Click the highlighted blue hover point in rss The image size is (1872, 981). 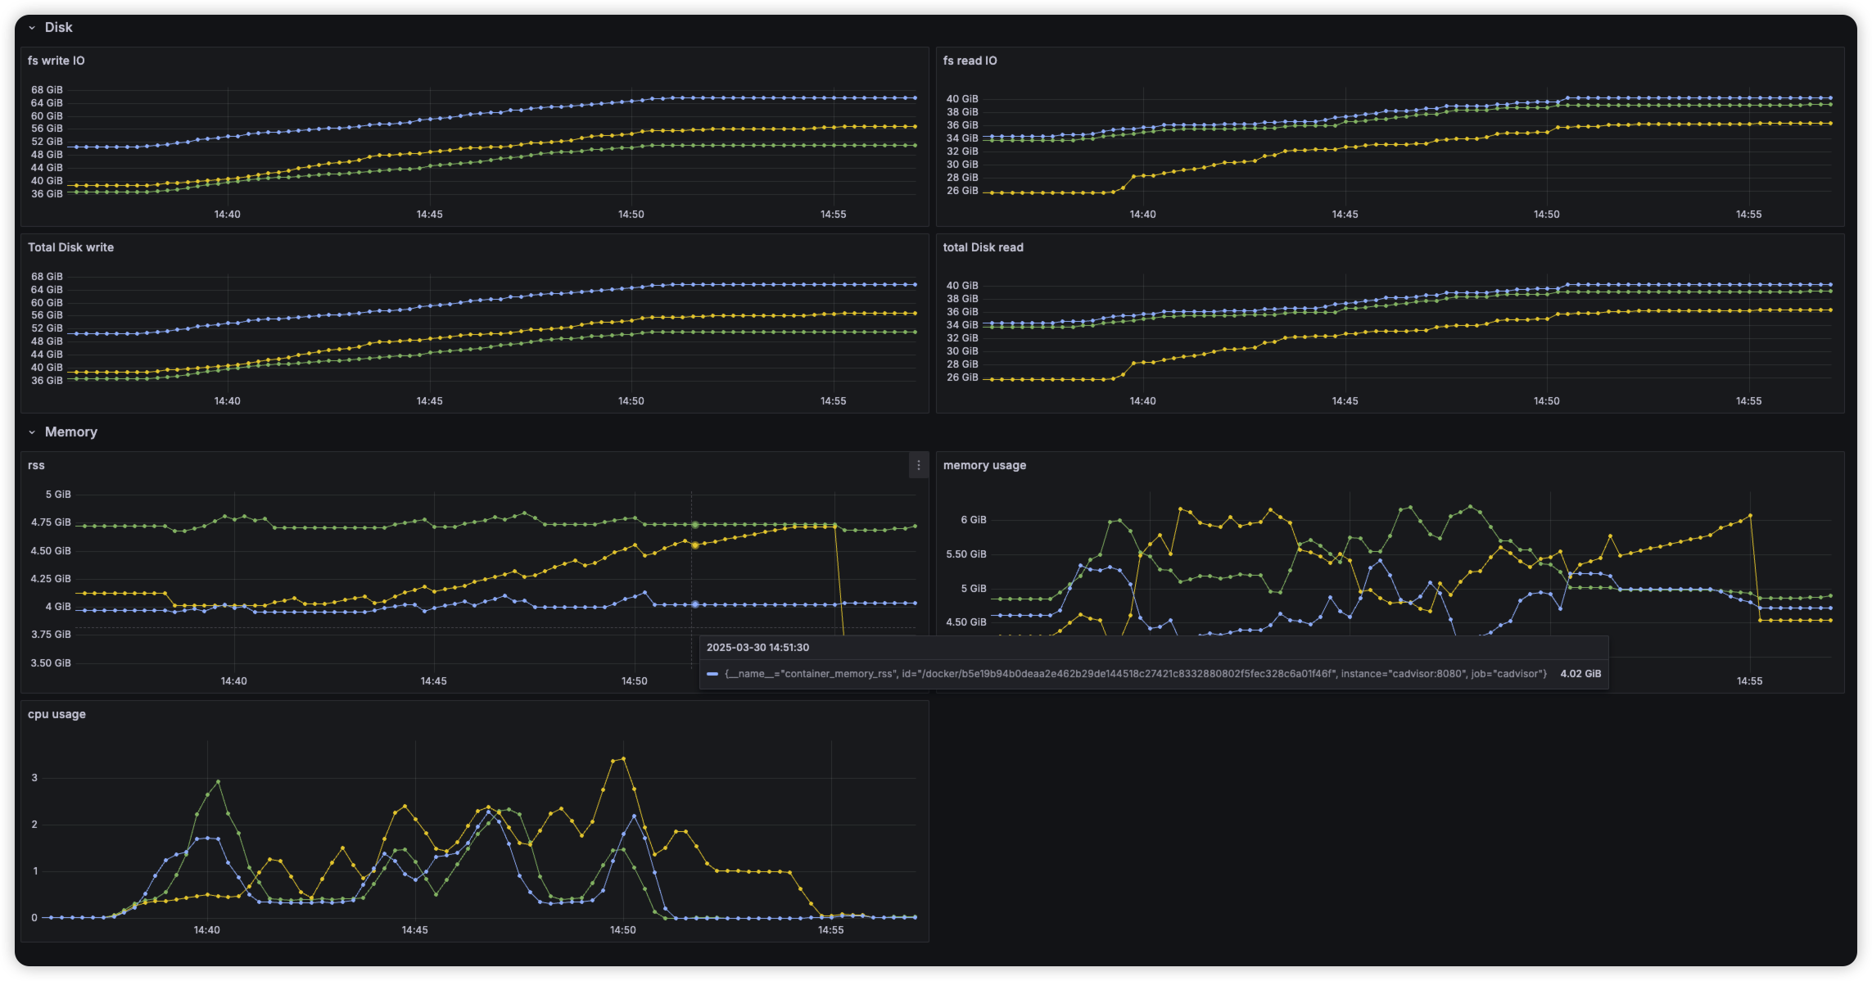(694, 604)
